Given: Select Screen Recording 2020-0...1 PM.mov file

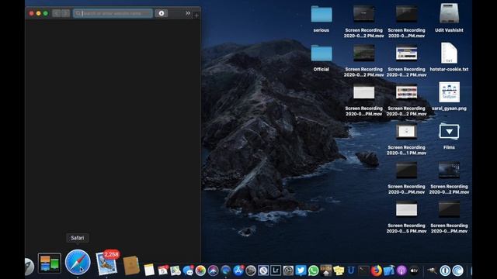Looking at the screenshot, I should click(x=406, y=132).
